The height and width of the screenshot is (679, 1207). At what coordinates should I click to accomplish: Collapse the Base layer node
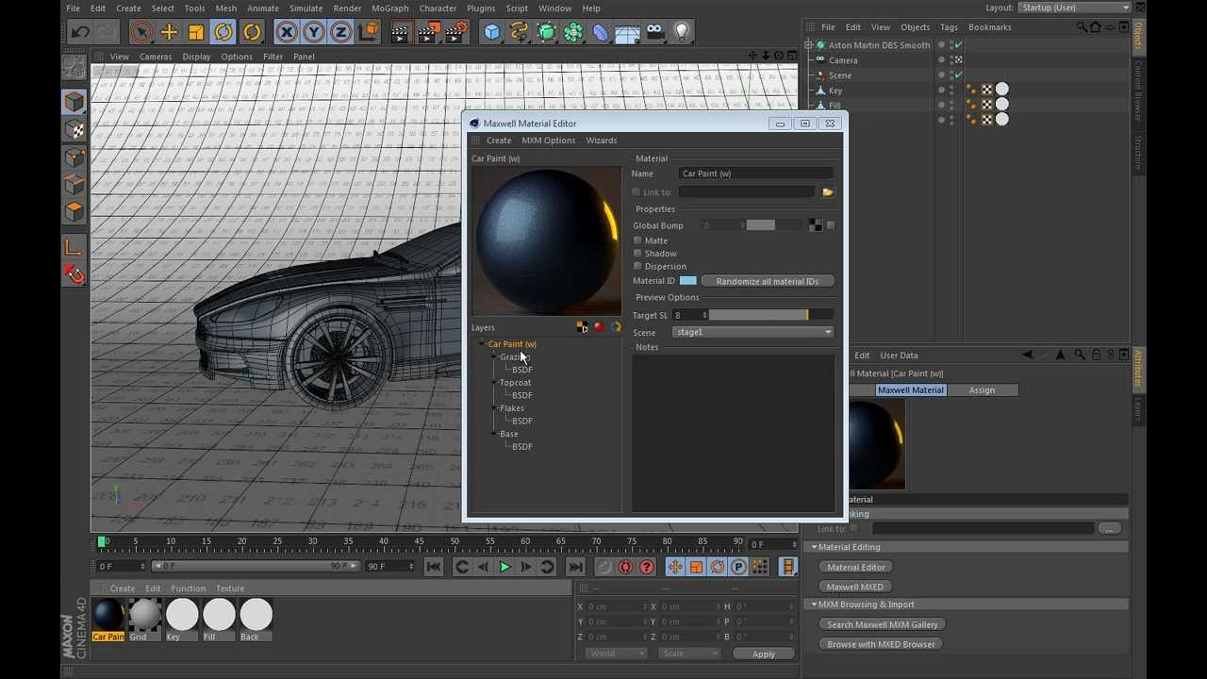tap(494, 434)
